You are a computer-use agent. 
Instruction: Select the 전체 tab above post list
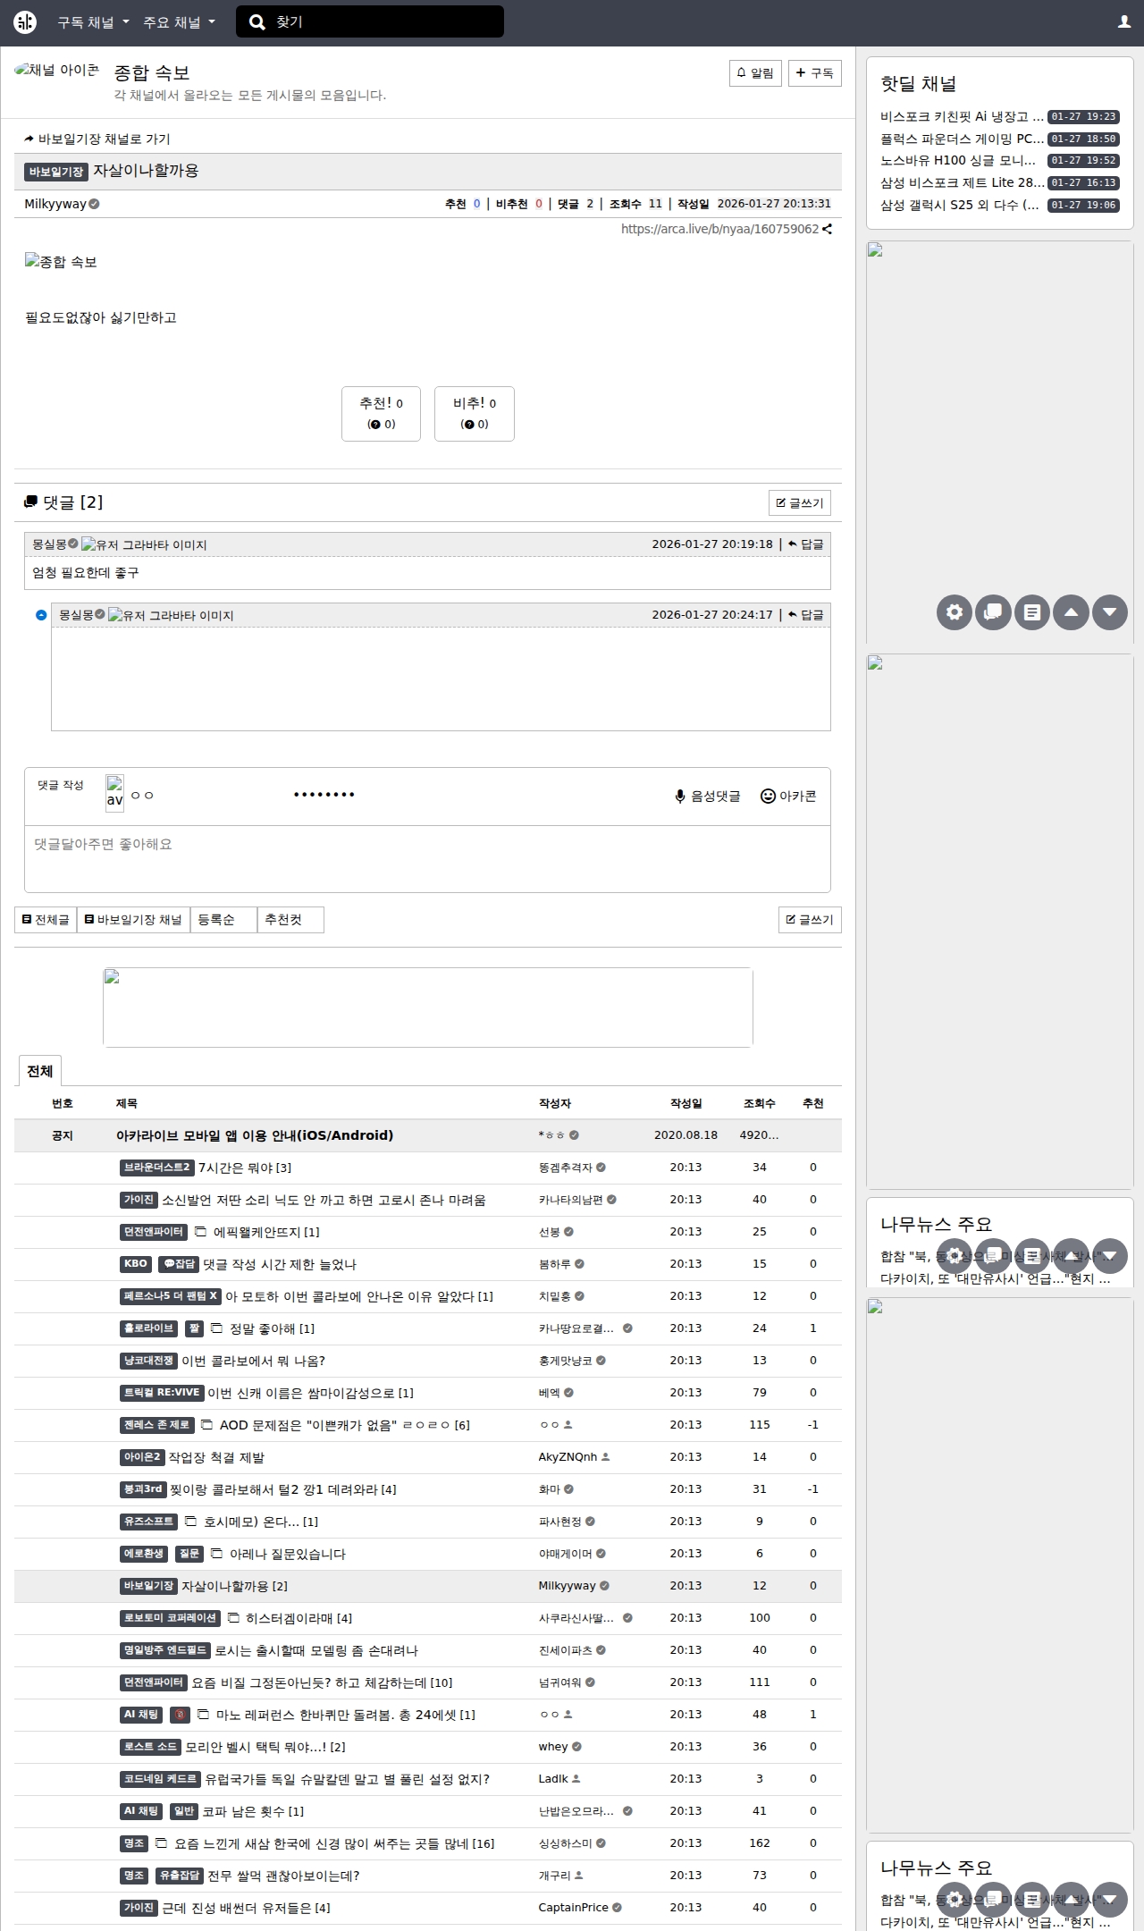[x=39, y=1071]
